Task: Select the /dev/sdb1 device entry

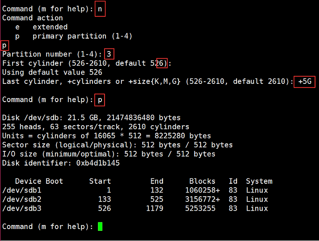Action: [x=22, y=190]
